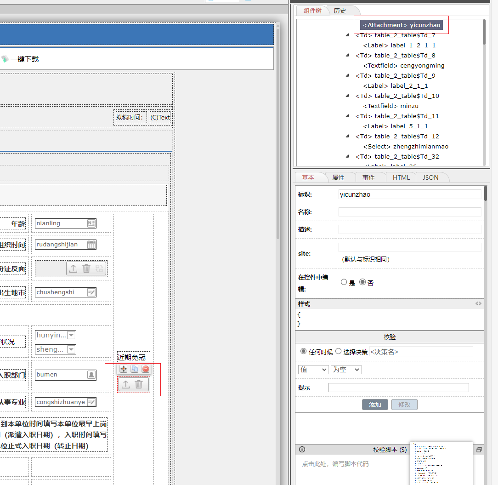Select 是 for 在控件中编辑
This screenshot has width=498, height=485.
344,282
